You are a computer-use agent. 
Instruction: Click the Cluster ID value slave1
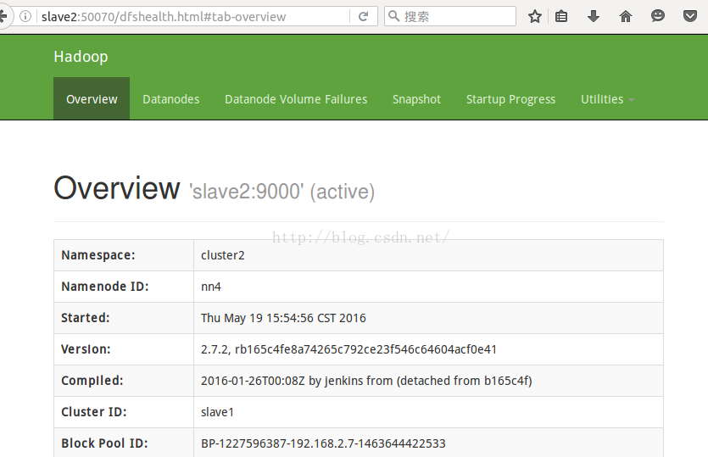point(217,412)
